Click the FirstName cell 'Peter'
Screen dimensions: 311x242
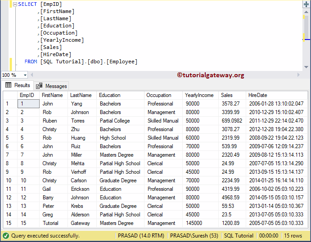click(54, 206)
